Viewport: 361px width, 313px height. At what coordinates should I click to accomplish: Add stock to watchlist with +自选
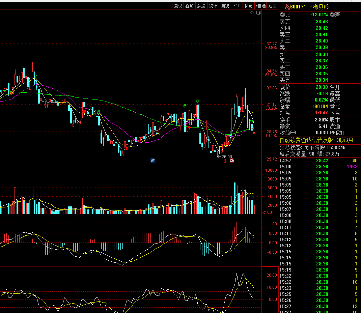click(x=260, y=6)
